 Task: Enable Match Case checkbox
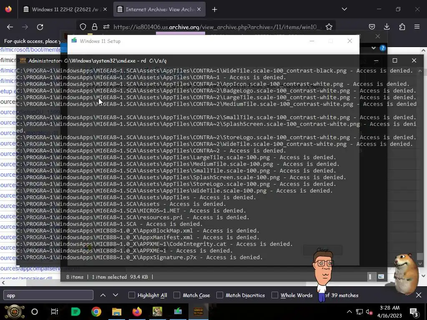(x=177, y=295)
